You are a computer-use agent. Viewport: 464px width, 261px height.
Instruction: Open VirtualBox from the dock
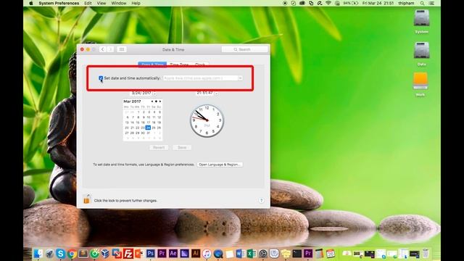point(105,254)
